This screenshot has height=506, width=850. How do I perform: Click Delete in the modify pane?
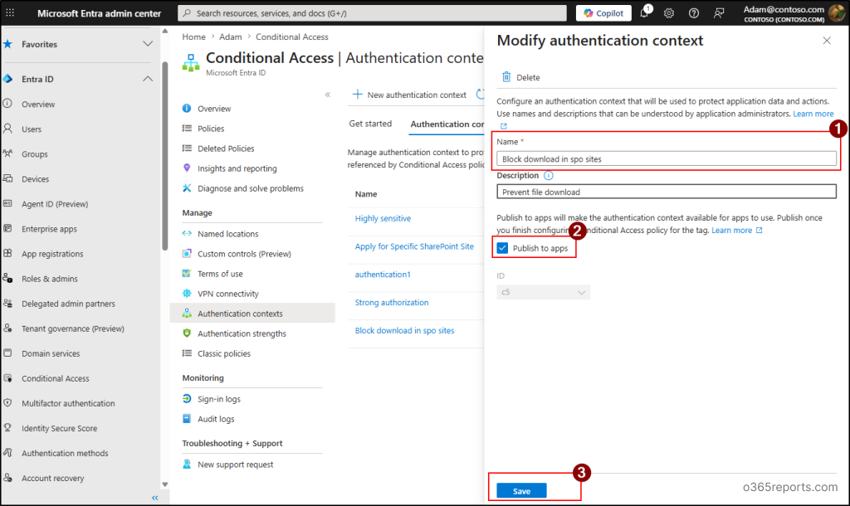tap(520, 77)
